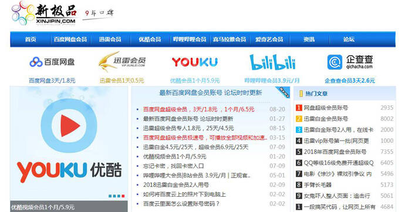Open the 哔哩哔哩会员 navigation item
The width and height of the screenshot is (405, 212).
190,39
